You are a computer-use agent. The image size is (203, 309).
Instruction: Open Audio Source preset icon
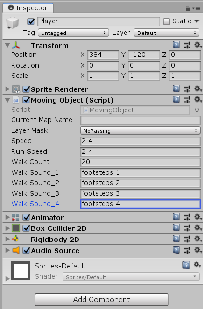click(187, 250)
